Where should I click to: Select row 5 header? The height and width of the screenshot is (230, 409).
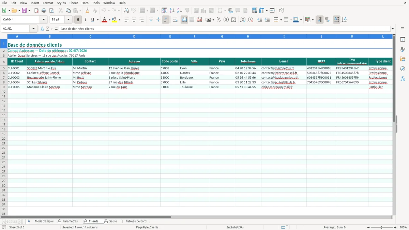pyautogui.click(x=4, y=68)
